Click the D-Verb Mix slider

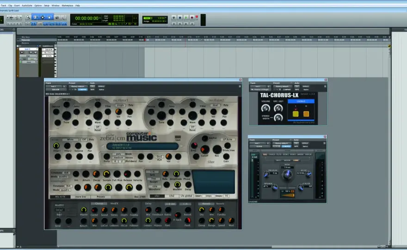point(288,195)
